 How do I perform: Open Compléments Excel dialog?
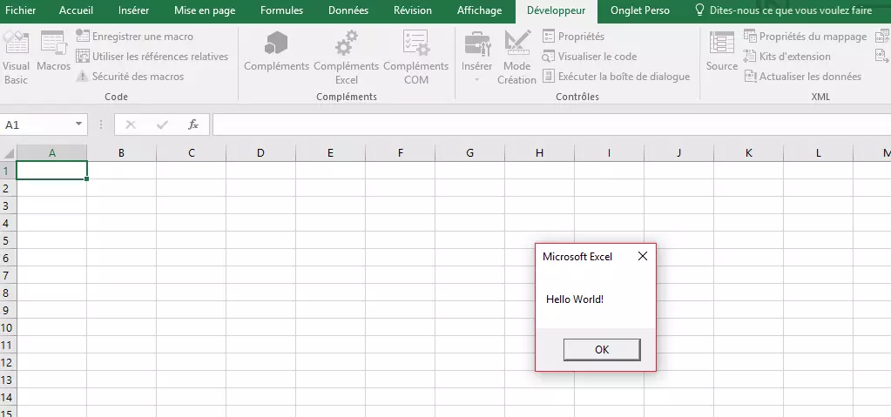click(346, 58)
